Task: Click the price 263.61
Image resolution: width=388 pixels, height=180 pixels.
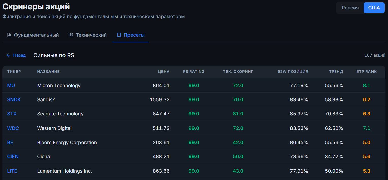Action: point(161,143)
